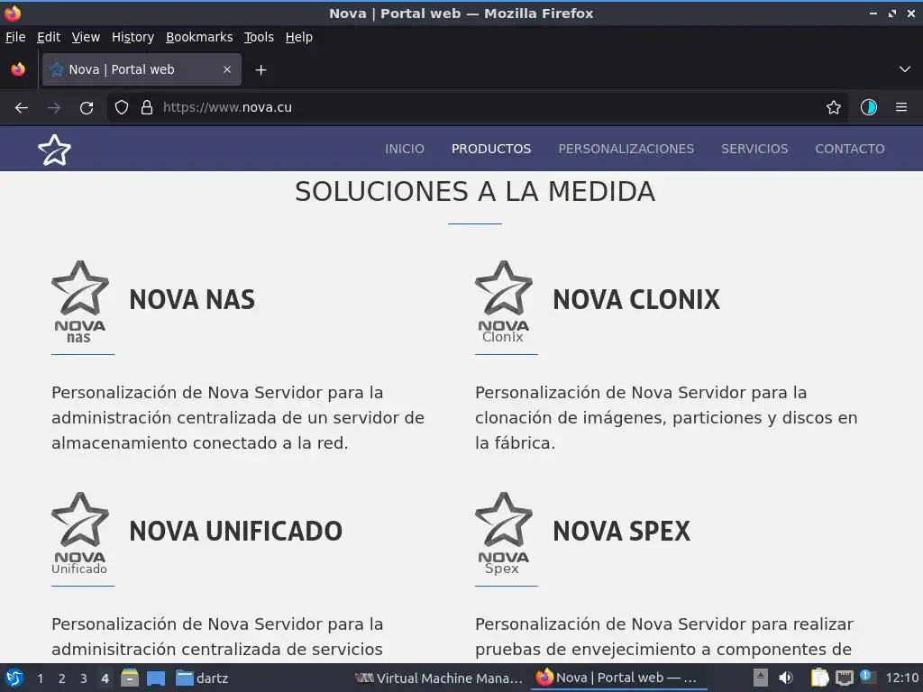
Task: Open the dartz folder from the taskbar
Action: pos(202,678)
